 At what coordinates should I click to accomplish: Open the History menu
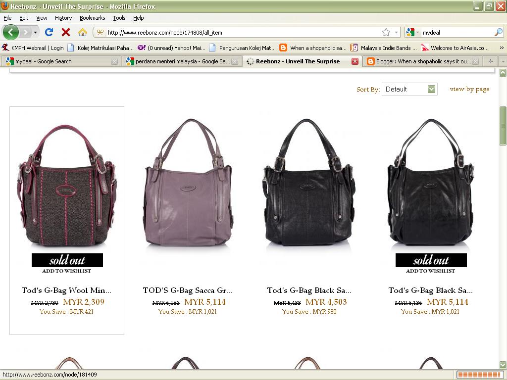[x=63, y=18]
